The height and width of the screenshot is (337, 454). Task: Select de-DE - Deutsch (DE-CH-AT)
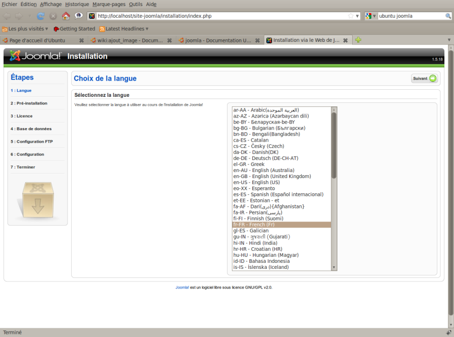[281, 158]
